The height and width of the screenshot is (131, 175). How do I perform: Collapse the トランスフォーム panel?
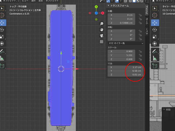pyautogui.click(x=108, y=5)
